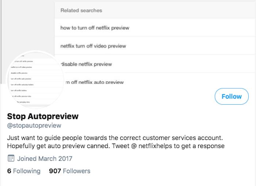
Task: Click 'how to turn off netflix preview' in header
Action: coord(95,28)
